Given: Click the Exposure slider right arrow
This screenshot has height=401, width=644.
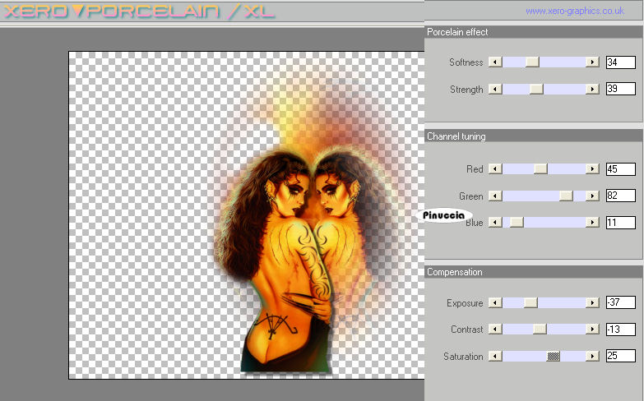Looking at the screenshot, I should point(592,302).
